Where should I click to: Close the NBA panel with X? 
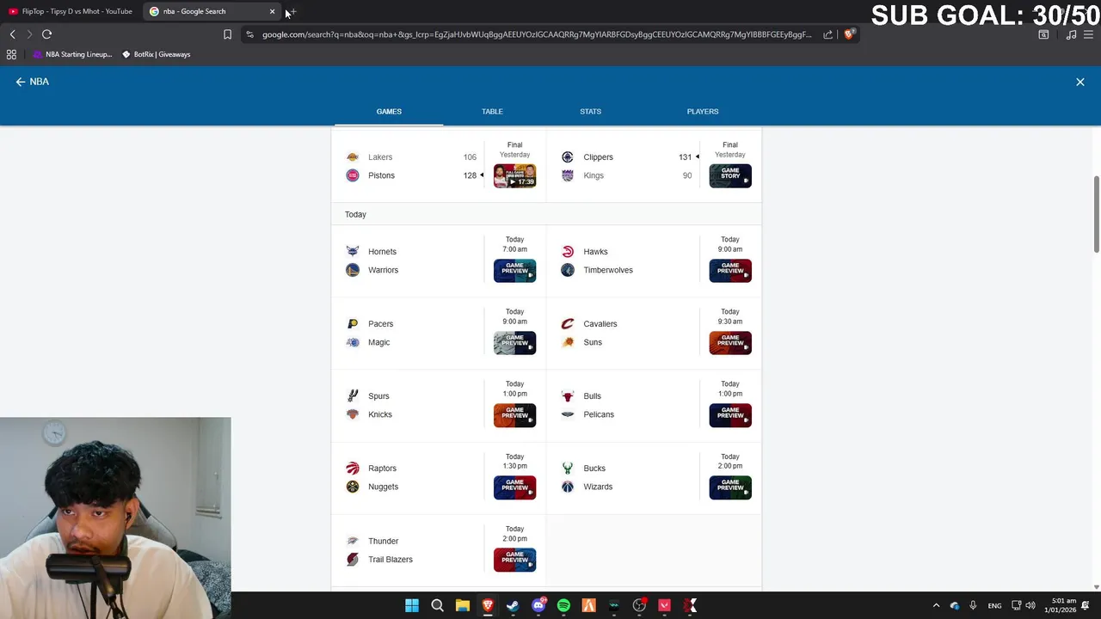[x=1080, y=82]
